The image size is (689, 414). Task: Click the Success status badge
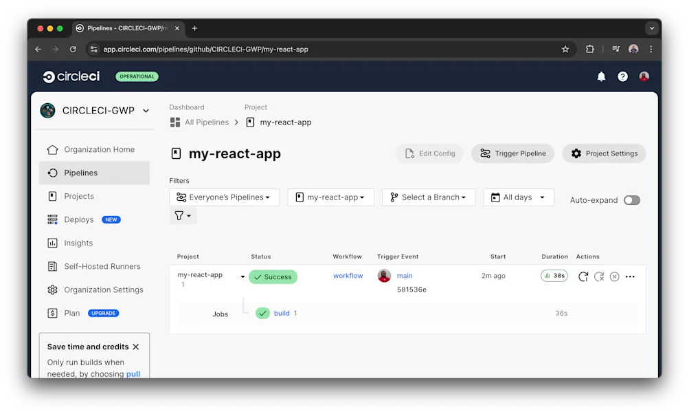pyautogui.click(x=273, y=276)
